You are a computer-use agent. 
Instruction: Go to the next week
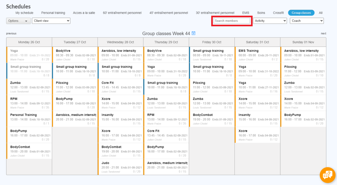coord(323,33)
